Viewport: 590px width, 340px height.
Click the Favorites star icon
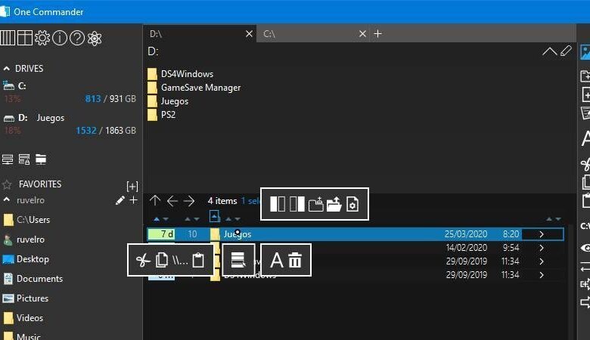coord(7,184)
